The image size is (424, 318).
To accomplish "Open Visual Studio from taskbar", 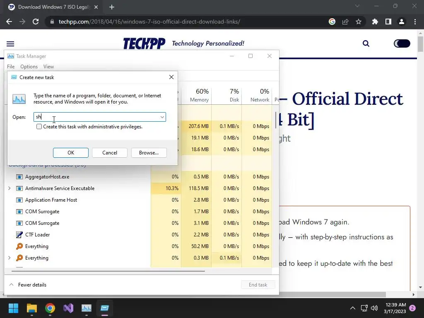I will click(x=68, y=308).
